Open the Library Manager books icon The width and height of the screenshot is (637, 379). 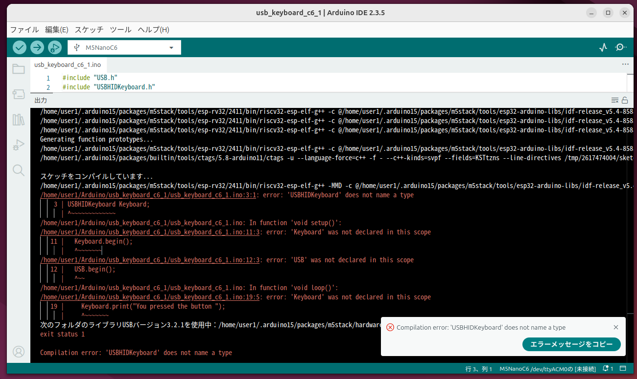click(19, 120)
